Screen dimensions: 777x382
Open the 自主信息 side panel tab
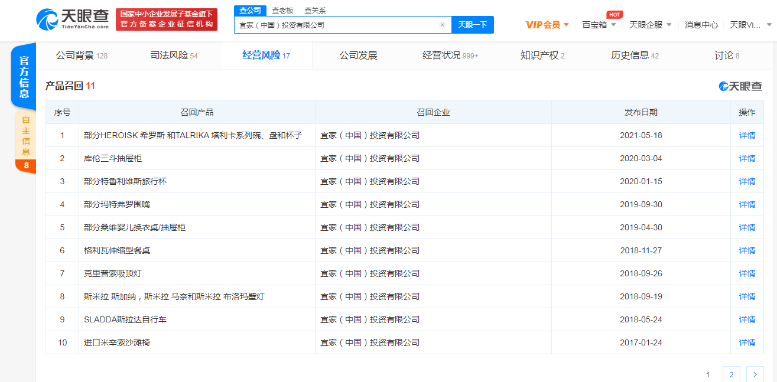pyautogui.click(x=25, y=136)
